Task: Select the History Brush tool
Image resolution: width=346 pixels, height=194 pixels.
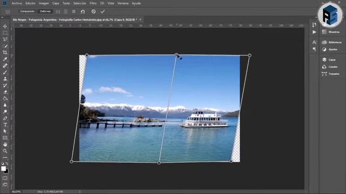Action: [5, 85]
